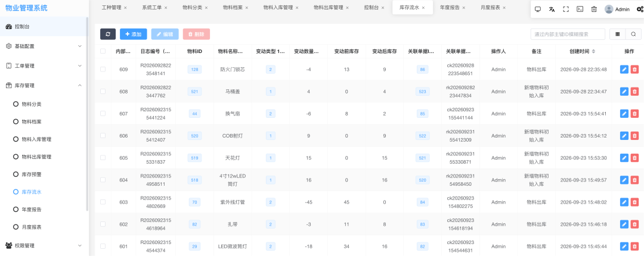644x256 pixels.
Task: Delete row 601 with red trash icon
Action: click(x=634, y=246)
